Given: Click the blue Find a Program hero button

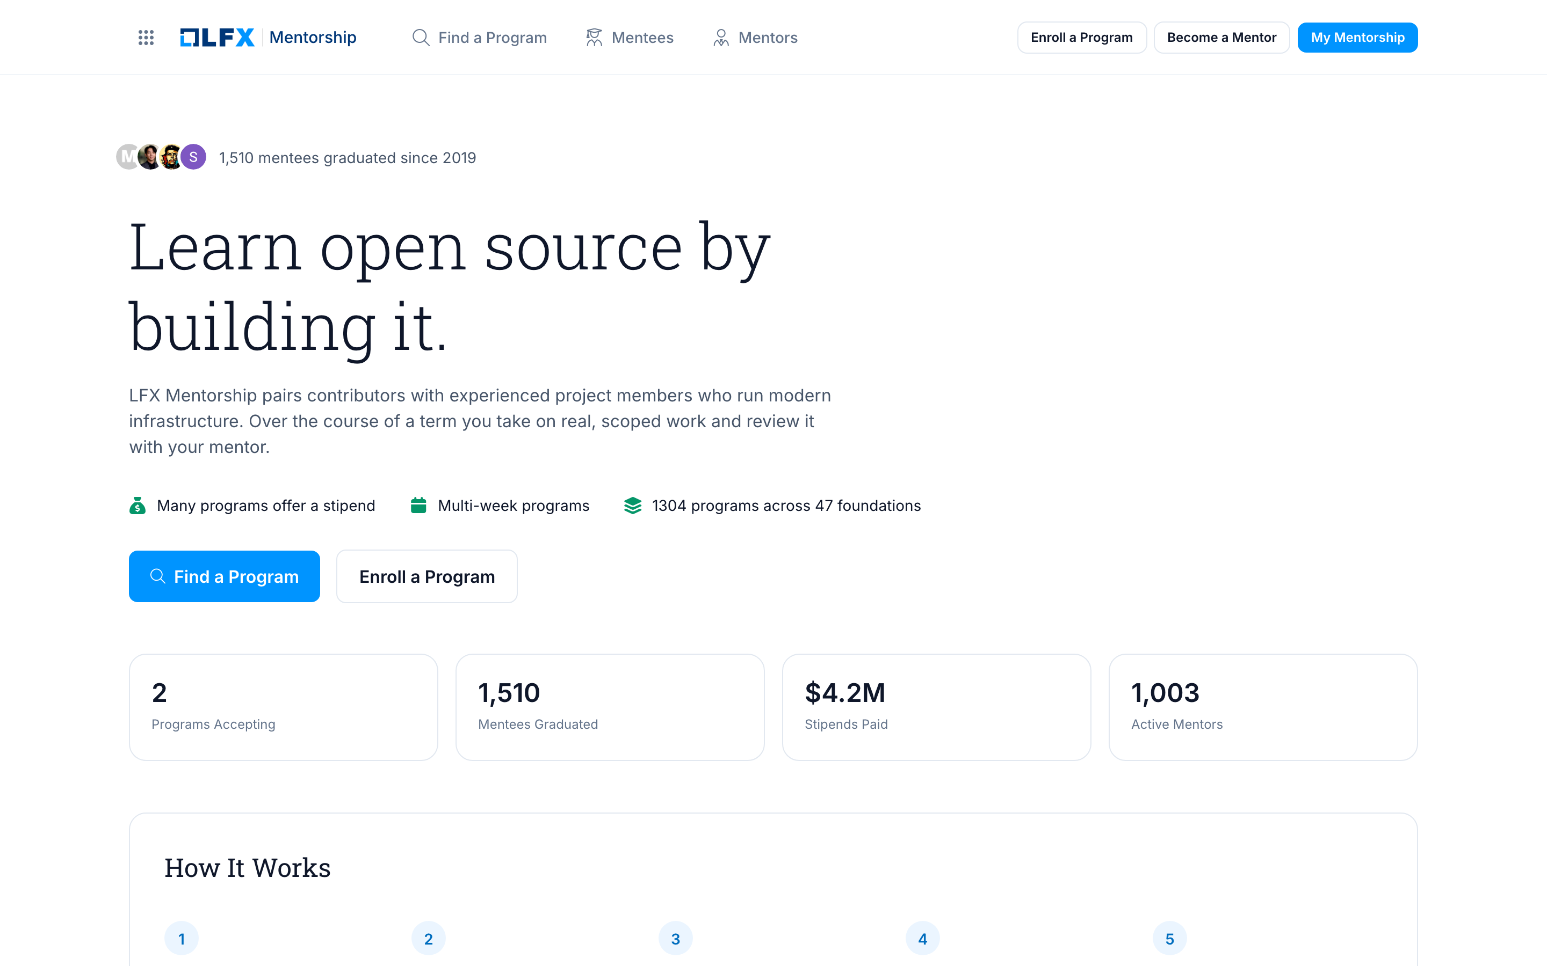Looking at the screenshot, I should click(x=225, y=576).
